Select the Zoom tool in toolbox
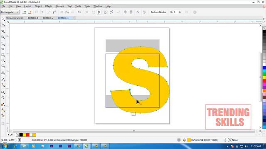The height and width of the screenshot is (149, 266). (3, 37)
